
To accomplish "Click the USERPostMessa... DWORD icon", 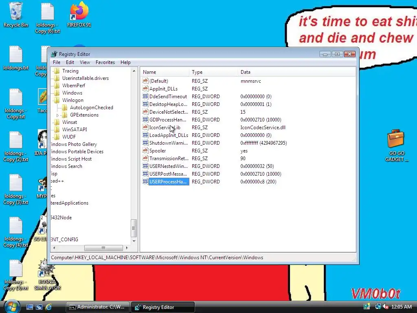I will [145, 174].
